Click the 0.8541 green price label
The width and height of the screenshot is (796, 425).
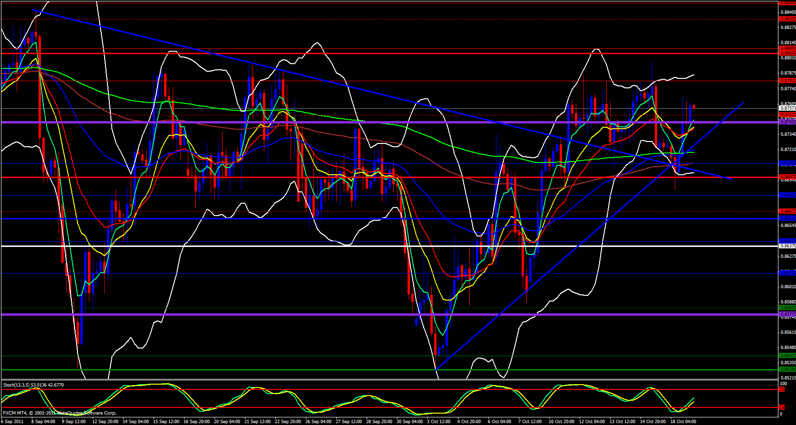(787, 356)
